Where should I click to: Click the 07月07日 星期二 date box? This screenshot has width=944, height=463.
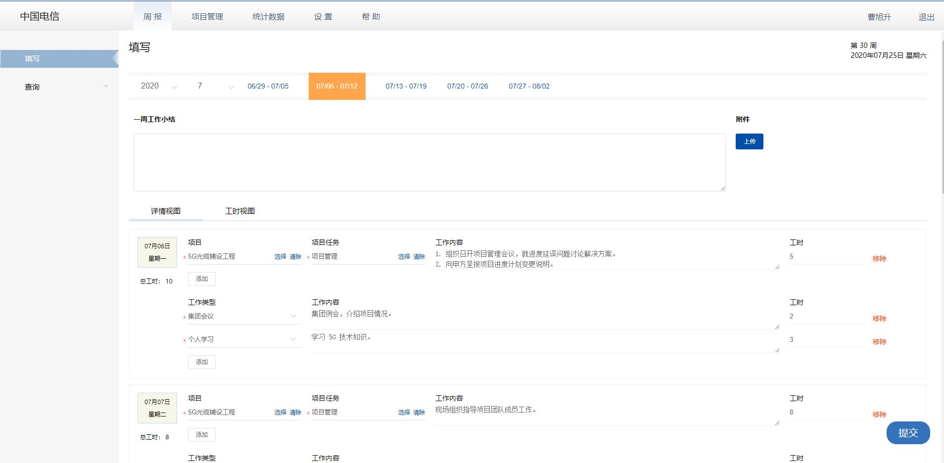(x=157, y=408)
